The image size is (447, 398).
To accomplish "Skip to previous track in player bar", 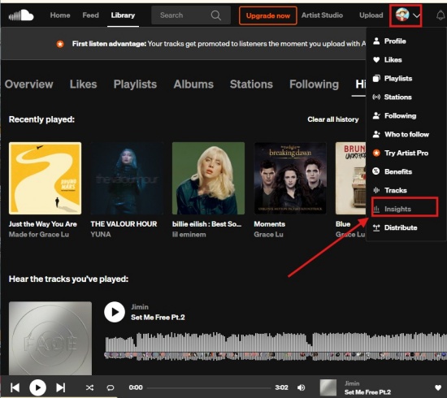I will (15, 387).
